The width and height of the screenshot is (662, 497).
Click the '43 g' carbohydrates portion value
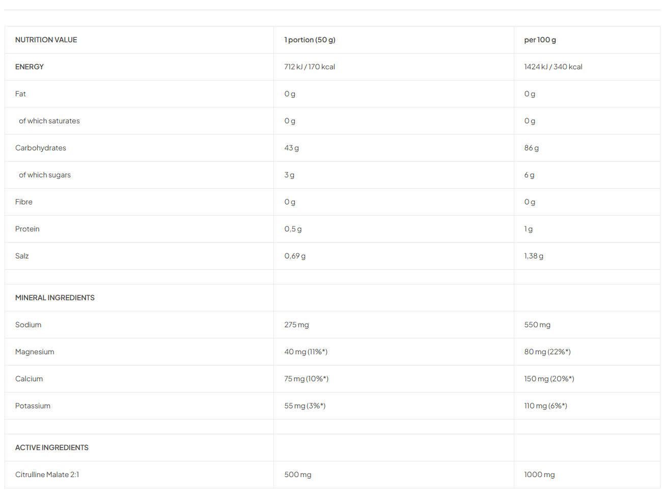pyautogui.click(x=291, y=148)
